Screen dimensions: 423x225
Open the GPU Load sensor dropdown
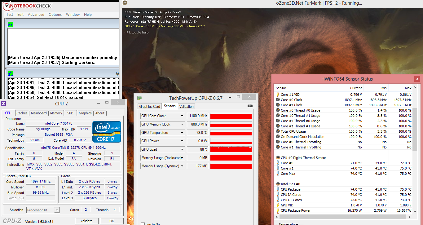182,149
